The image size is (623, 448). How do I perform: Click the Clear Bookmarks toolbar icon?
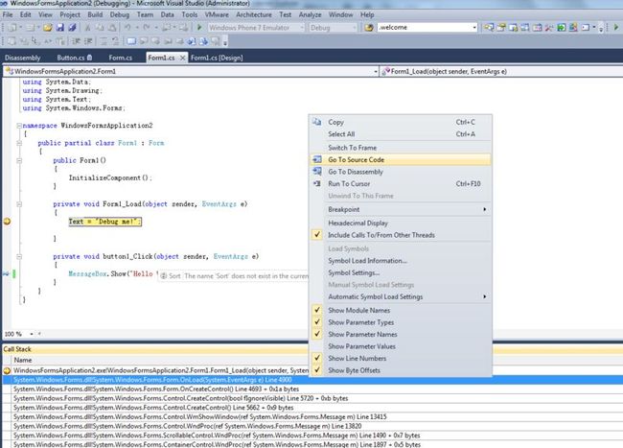point(216,41)
